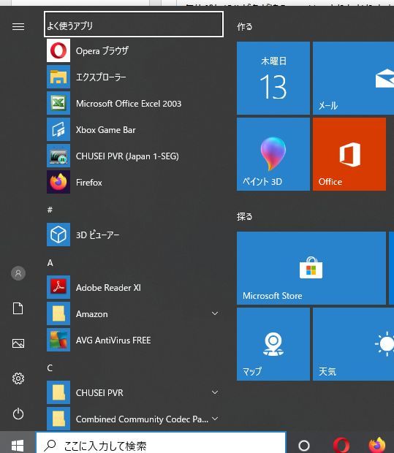Image resolution: width=394 pixels, height=453 pixels.
Task: Expand Combined Community Codec Pack chevron
Action: [215, 419]
